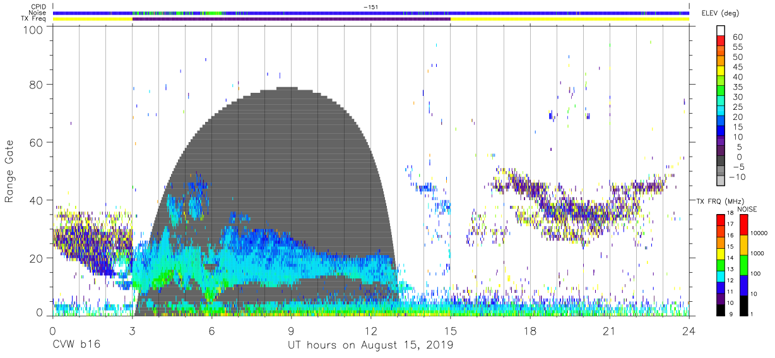Screen dimensions: 775x358
Task: Click the CPID label at the top left
Action: pos(38,7)
